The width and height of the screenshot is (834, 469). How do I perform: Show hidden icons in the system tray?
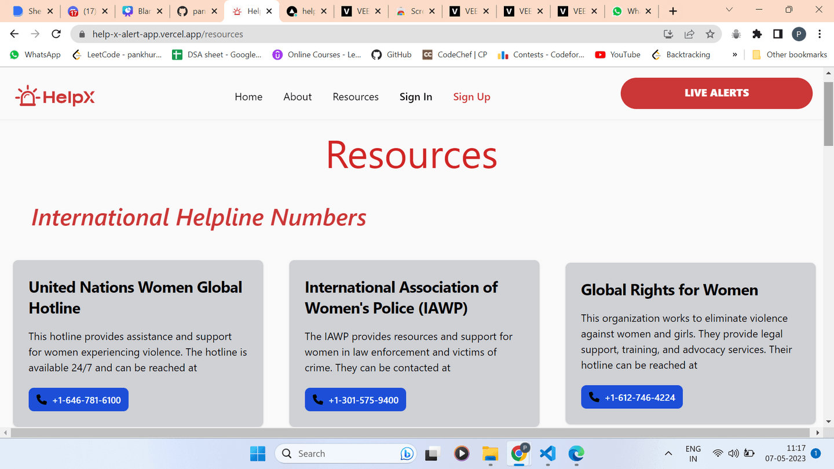pyautogui.click(x=668, y=453)
